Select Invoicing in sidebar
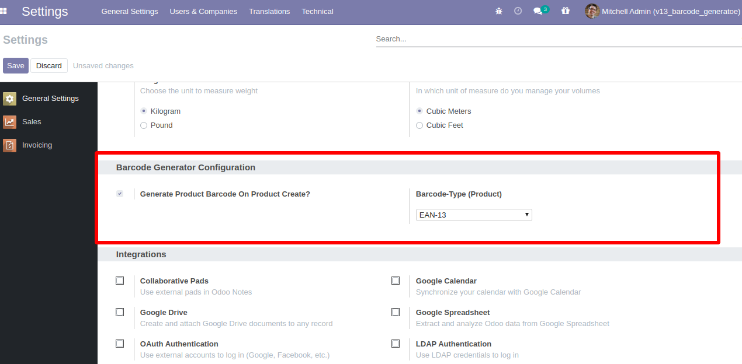 pyautogui.click(x=48, y=145)
